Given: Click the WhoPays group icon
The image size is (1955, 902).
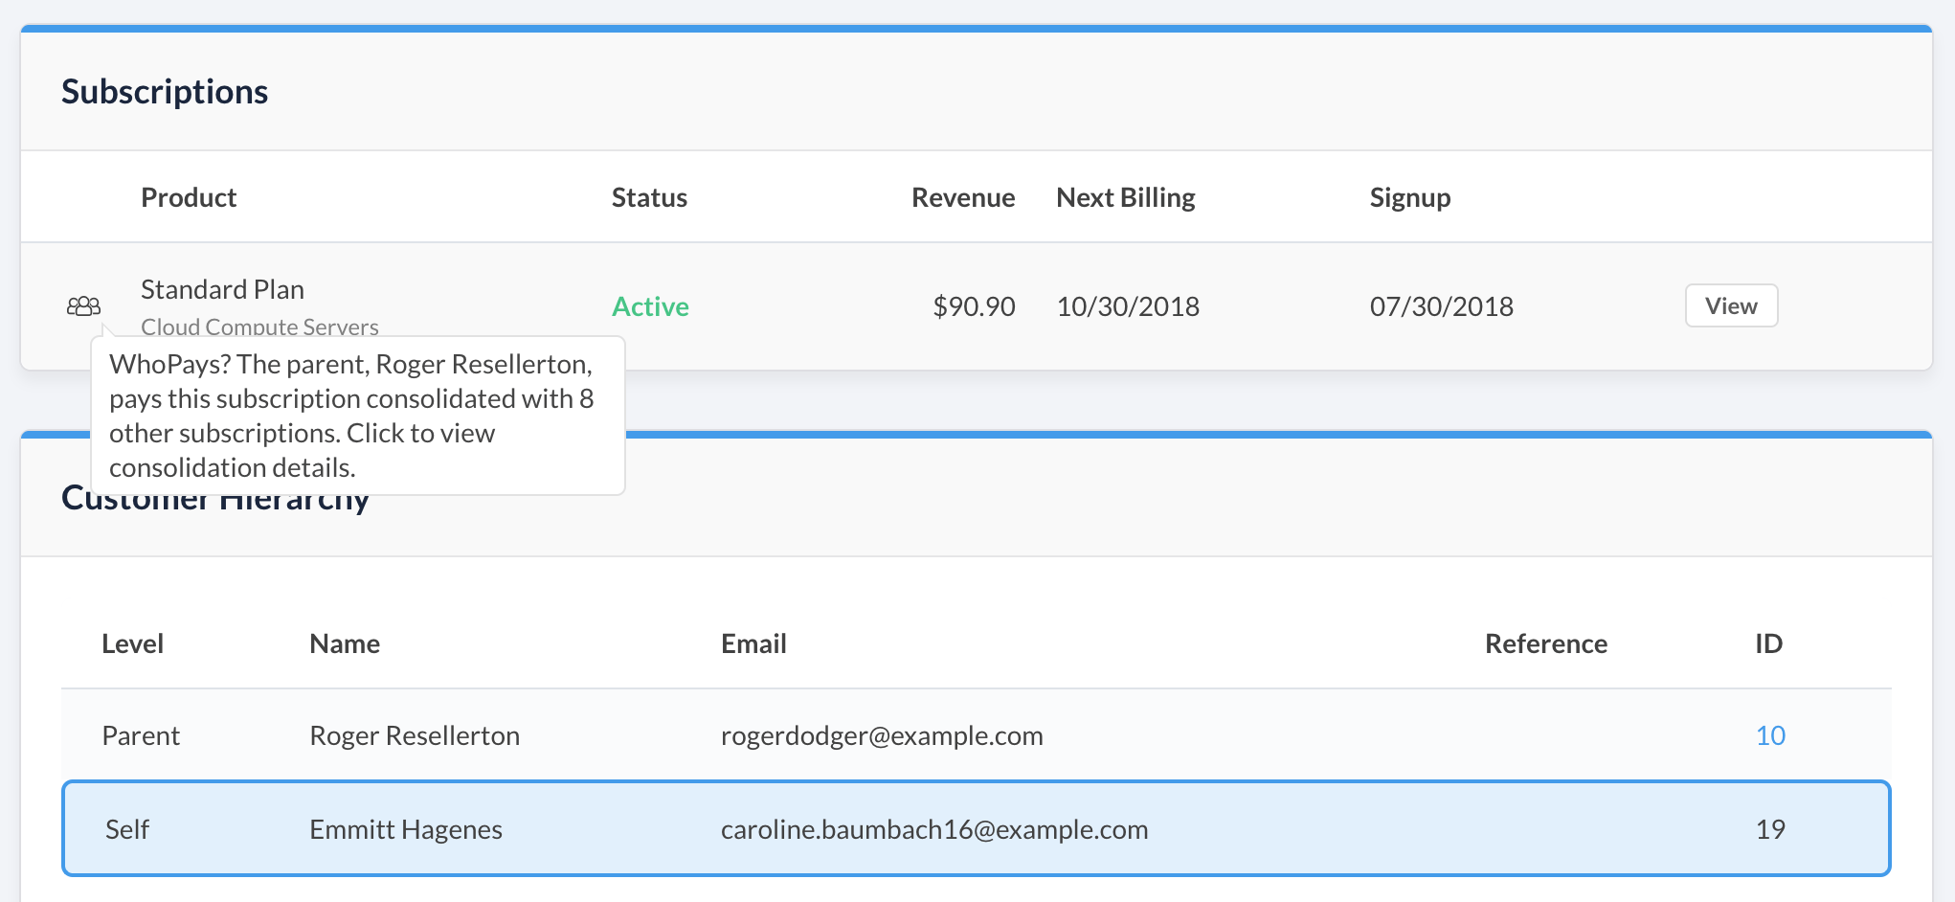Looking at the screenshot, I should tap(83, 306).
